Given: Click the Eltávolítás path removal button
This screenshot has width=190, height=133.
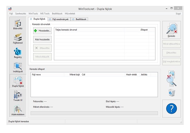Looking at the screenshot, I should pyautogui.click(x=42, y=48).
